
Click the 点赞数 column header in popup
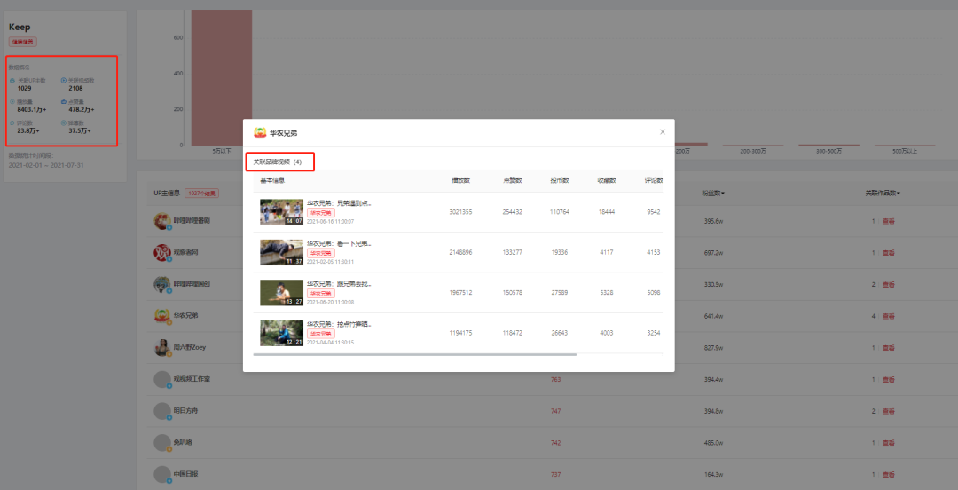pos(512,180)
